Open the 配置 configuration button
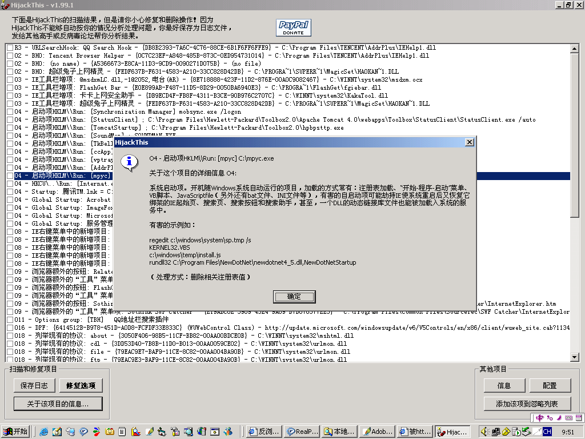Screen dimensions: 585x439 click(x=550, y=386)
